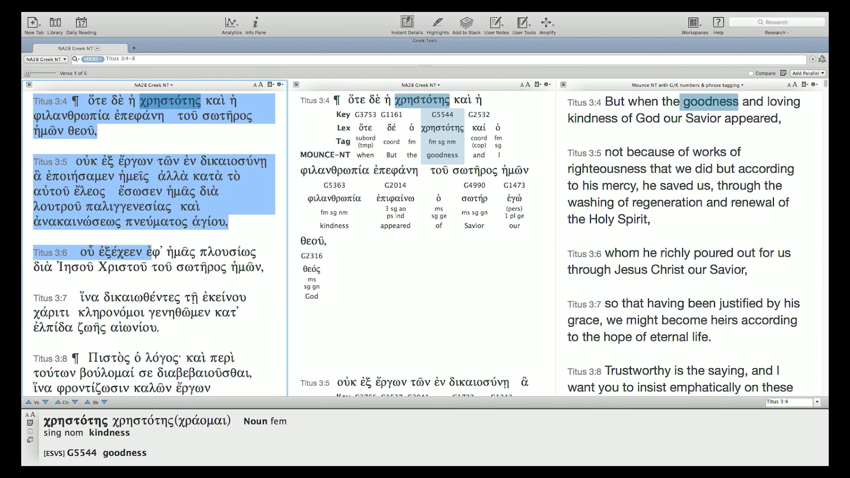Toggle the Info Pane

coord(255,23)
